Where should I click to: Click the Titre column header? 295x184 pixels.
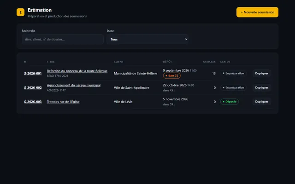tap(51, 62)
